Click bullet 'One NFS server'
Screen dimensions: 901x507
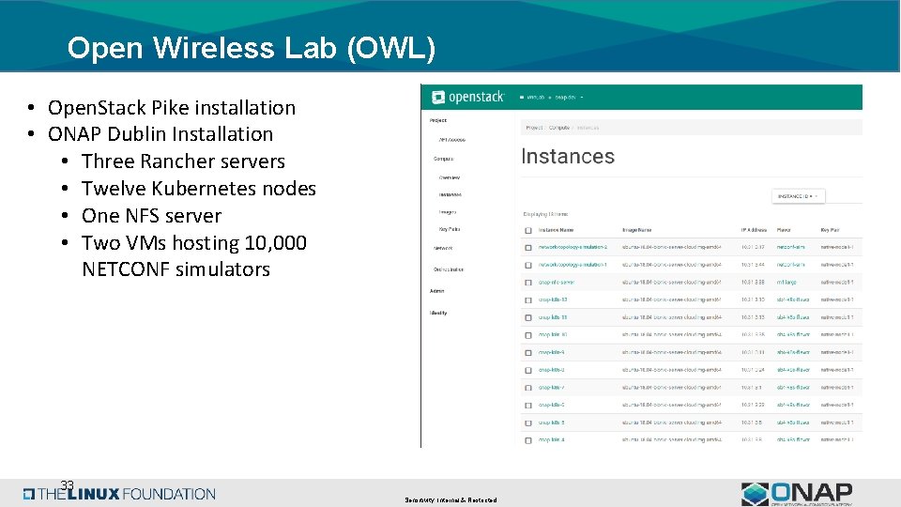pyautogui.click(x=151, y=216)
